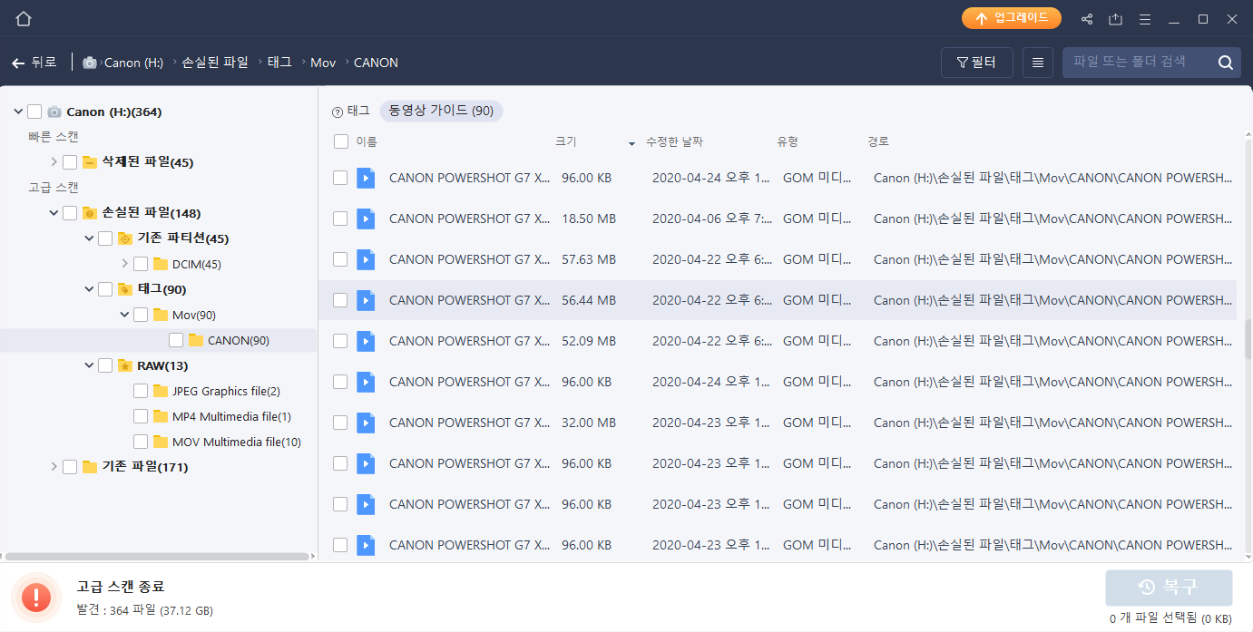The image size is (1253, 632).
Task: Click the file list vertical scrollbar
Action: [x=1248, y=340]
